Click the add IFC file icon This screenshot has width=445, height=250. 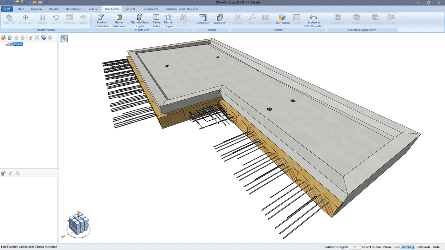tap(10, 174)
